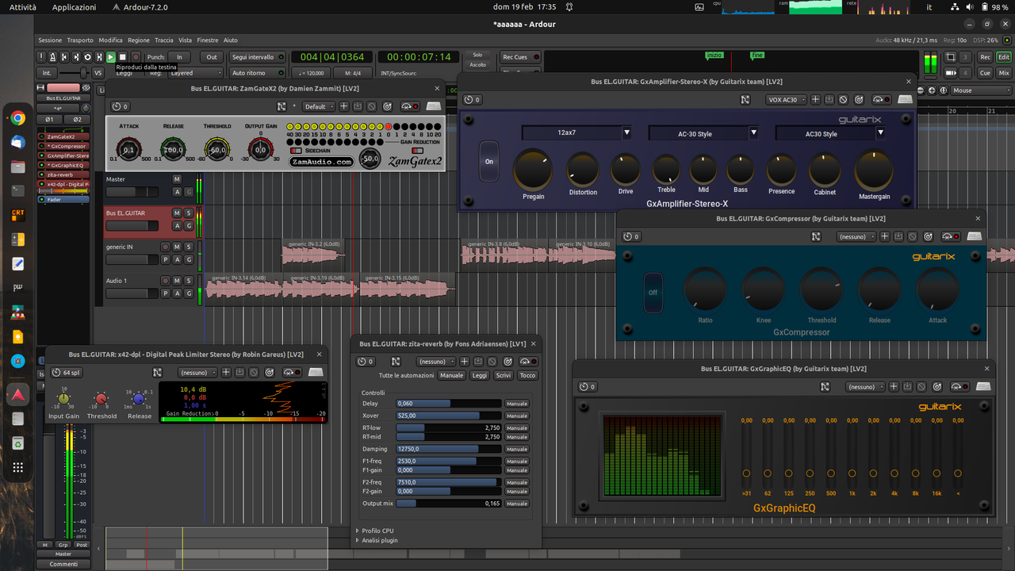Mute the Master bus
This screenshot has height=571, width=1015.
click(x=178, y=179)
